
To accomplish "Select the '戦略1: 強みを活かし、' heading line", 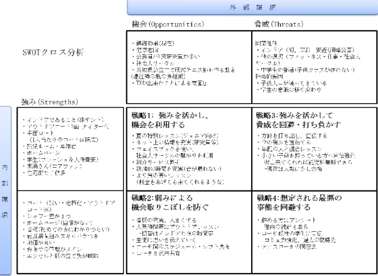I will pyautogui.click(x=170, y=115).
